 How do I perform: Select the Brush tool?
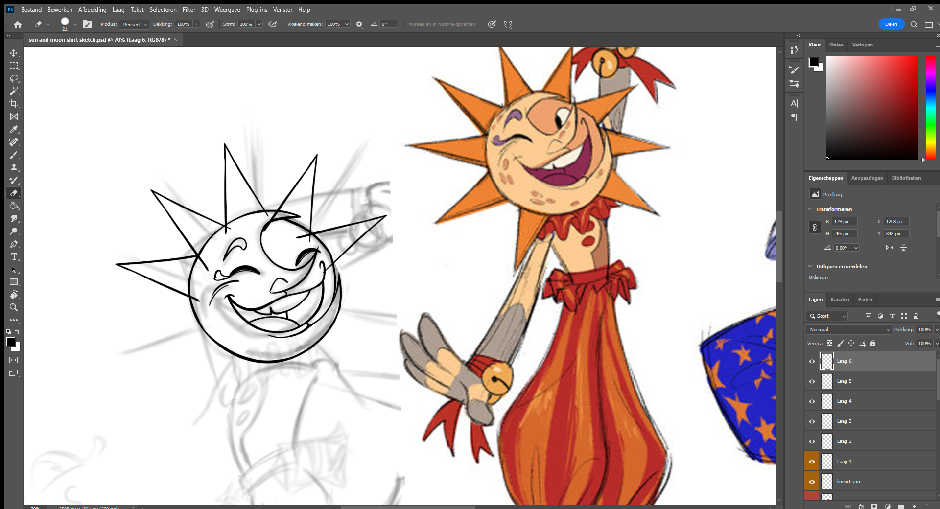14,155
